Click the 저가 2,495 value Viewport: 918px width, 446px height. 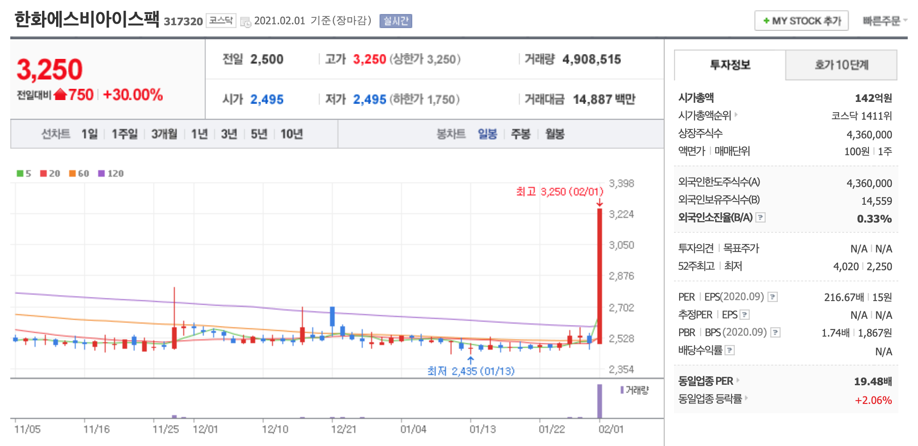[x=370, y=100]
